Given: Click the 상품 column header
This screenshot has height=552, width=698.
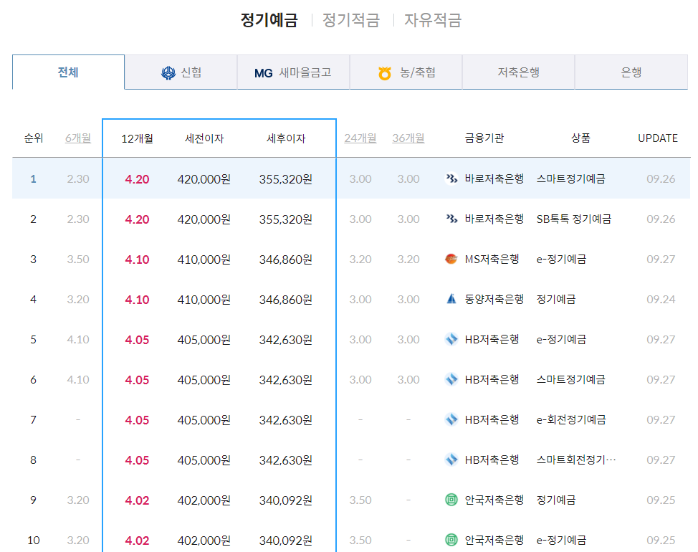Looking at the screenshot, I should tap(580, 138).
